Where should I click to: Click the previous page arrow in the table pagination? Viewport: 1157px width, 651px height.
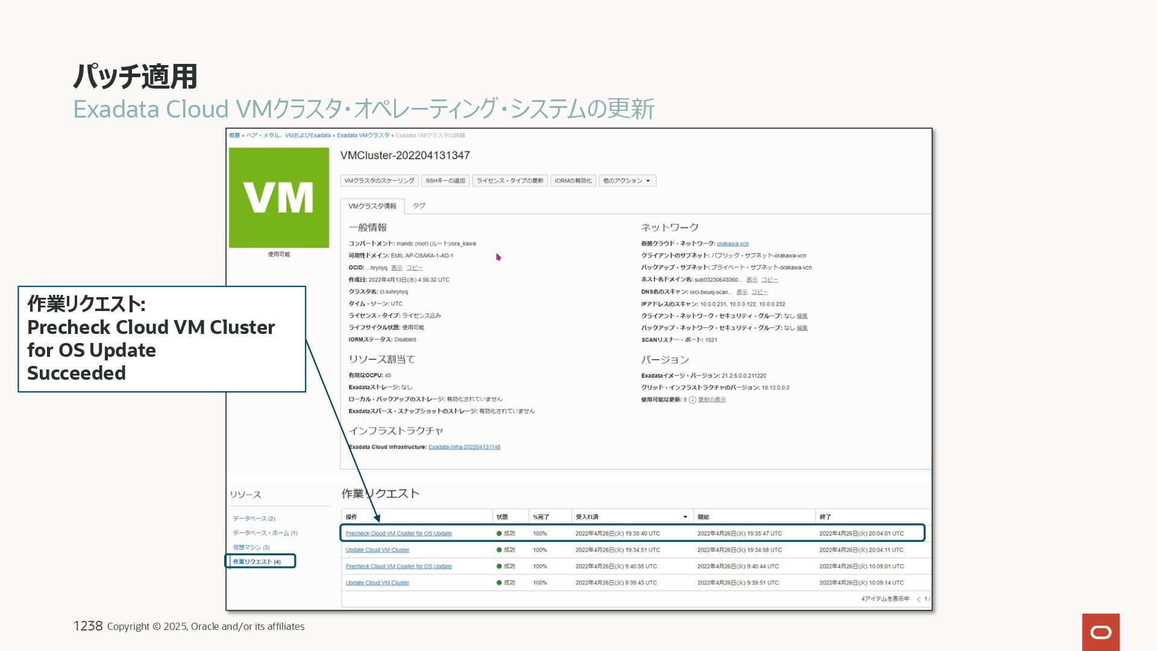(918, 599)
